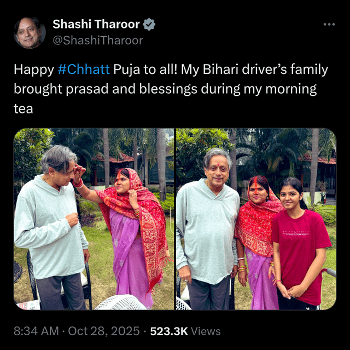Click the Oct 28, 2025 date

[104, 331]
